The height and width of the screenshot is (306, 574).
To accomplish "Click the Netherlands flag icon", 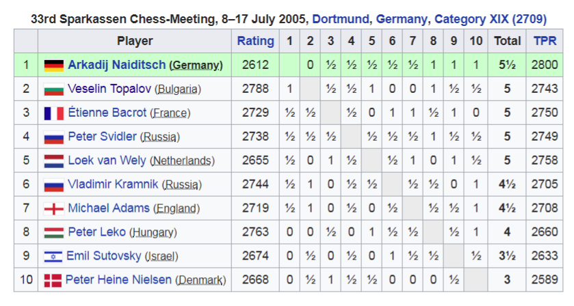I will pyautogui.click(x=54, y=161).
